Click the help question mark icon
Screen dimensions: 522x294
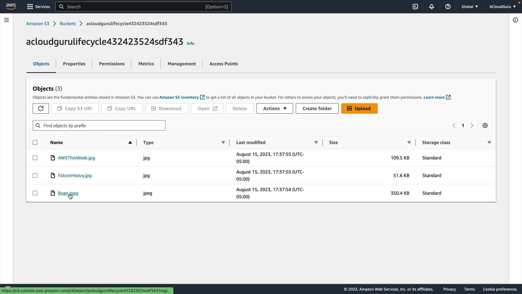(x=448, y=7)
